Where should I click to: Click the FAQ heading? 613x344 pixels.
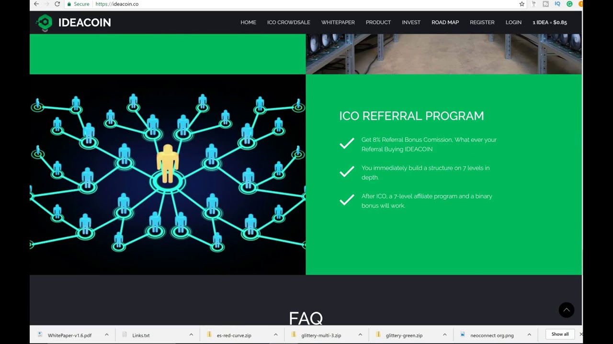[306, 318]
